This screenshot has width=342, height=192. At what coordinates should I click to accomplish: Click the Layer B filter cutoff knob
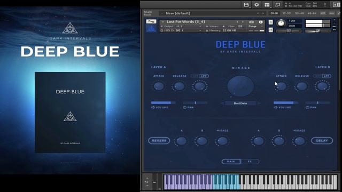pyautogui.click(x=322, y=86)
